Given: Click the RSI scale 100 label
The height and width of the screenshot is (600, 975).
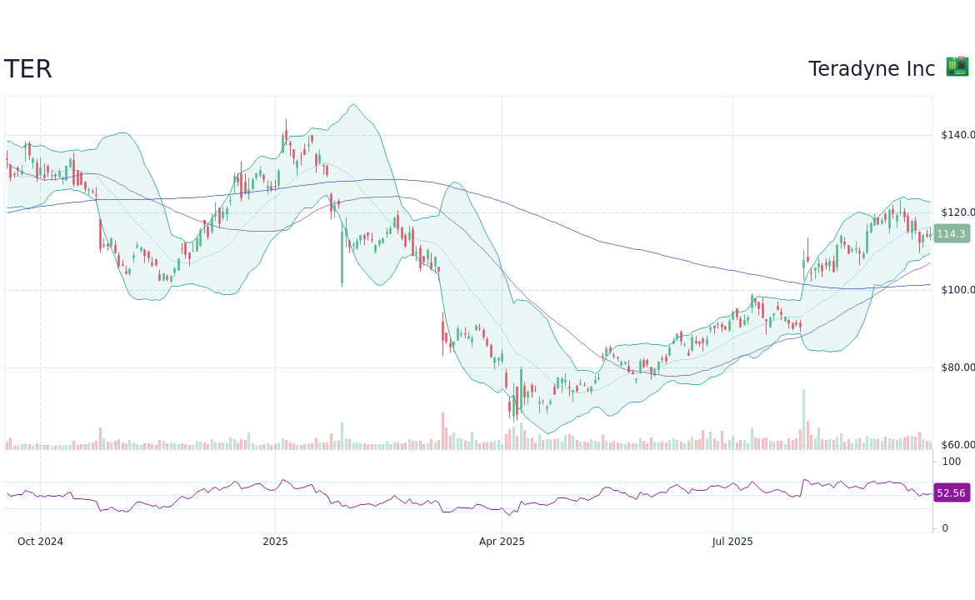Looking at the screenshot, I should coord(952,462).
